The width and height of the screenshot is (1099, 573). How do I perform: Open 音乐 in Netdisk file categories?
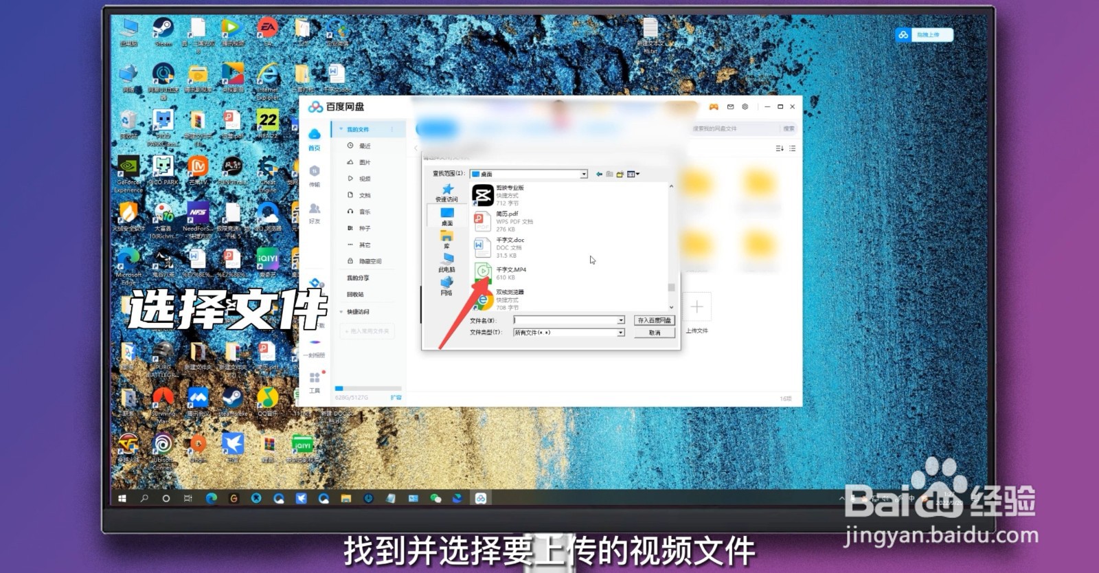pos(359,212)
